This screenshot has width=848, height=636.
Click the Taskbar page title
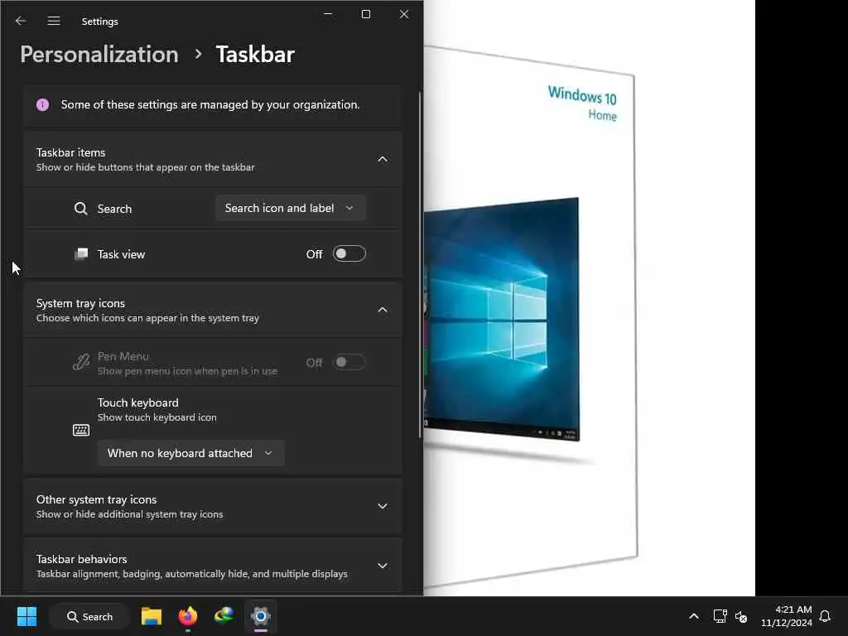[255, 55]
